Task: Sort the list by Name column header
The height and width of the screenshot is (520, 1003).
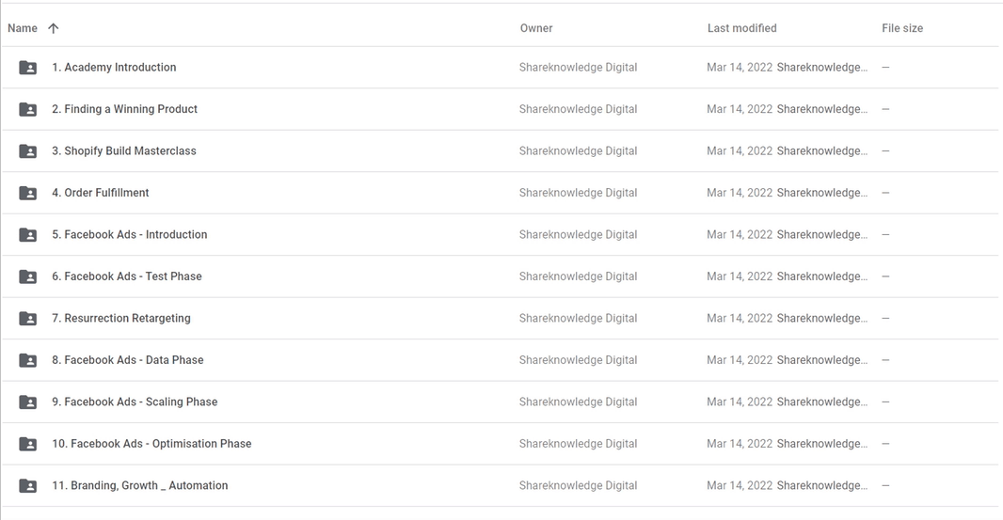Action: coord(23,28)
